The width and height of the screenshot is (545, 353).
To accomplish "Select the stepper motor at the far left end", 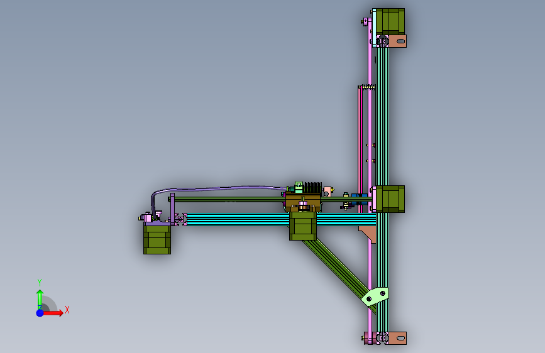I will [x=157, y=240].
